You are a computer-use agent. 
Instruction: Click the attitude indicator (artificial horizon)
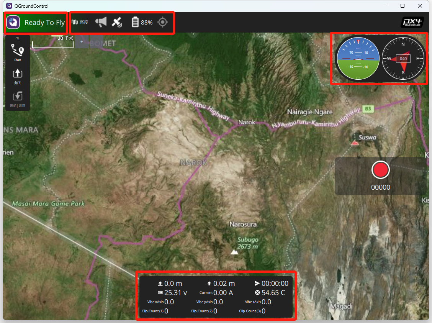point(358,58)
